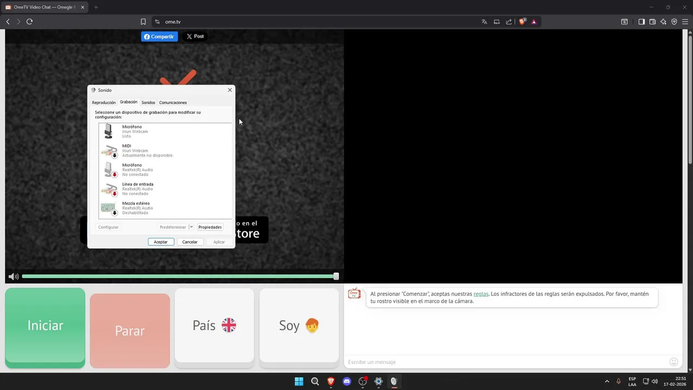Screen dimensions: 693x390
Task: Open the Leo AI sparkle icon
Action: [x=663, y=22]
